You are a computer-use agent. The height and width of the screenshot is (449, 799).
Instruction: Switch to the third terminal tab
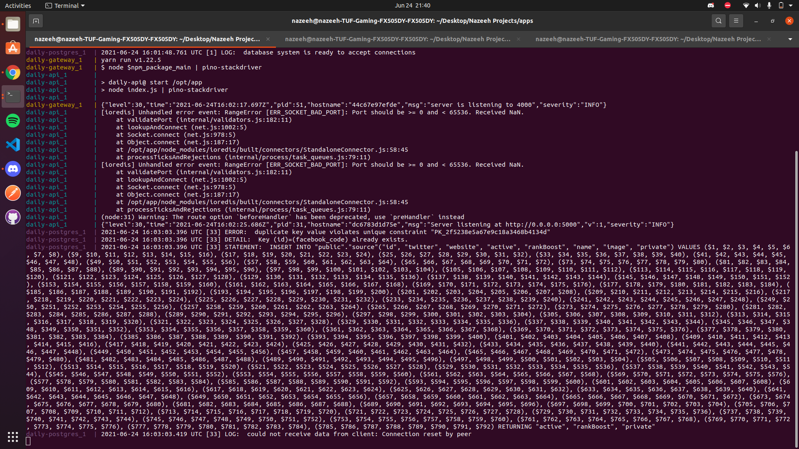(648, 39)
